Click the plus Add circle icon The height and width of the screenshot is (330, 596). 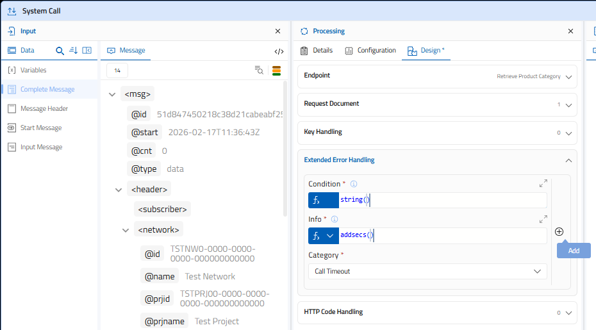tap(559, 232)
